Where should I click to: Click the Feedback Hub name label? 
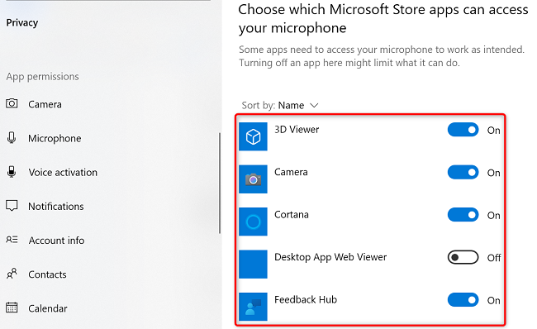point(306,299)
